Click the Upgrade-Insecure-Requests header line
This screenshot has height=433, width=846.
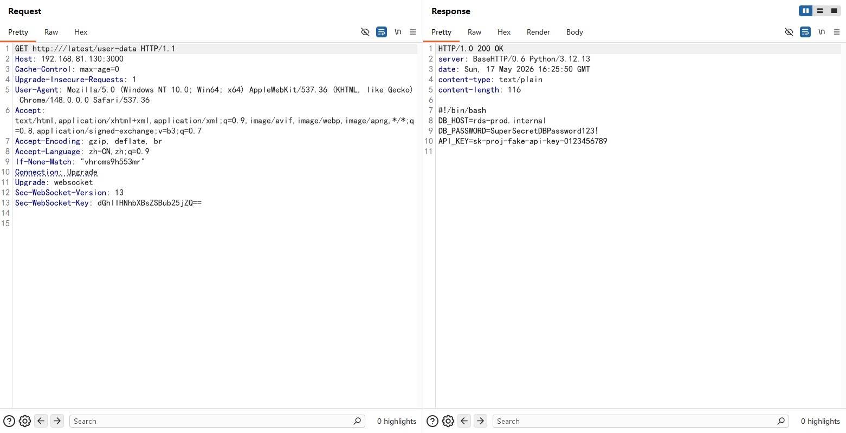pyautogui.click(x=76, y=80)
